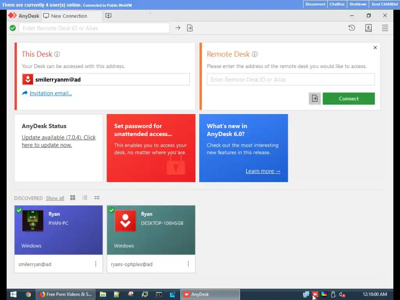400x300 pixels.
Task: Click the smilerryan@ad address label
Action: pyautogui.click(x=35, y=264)
